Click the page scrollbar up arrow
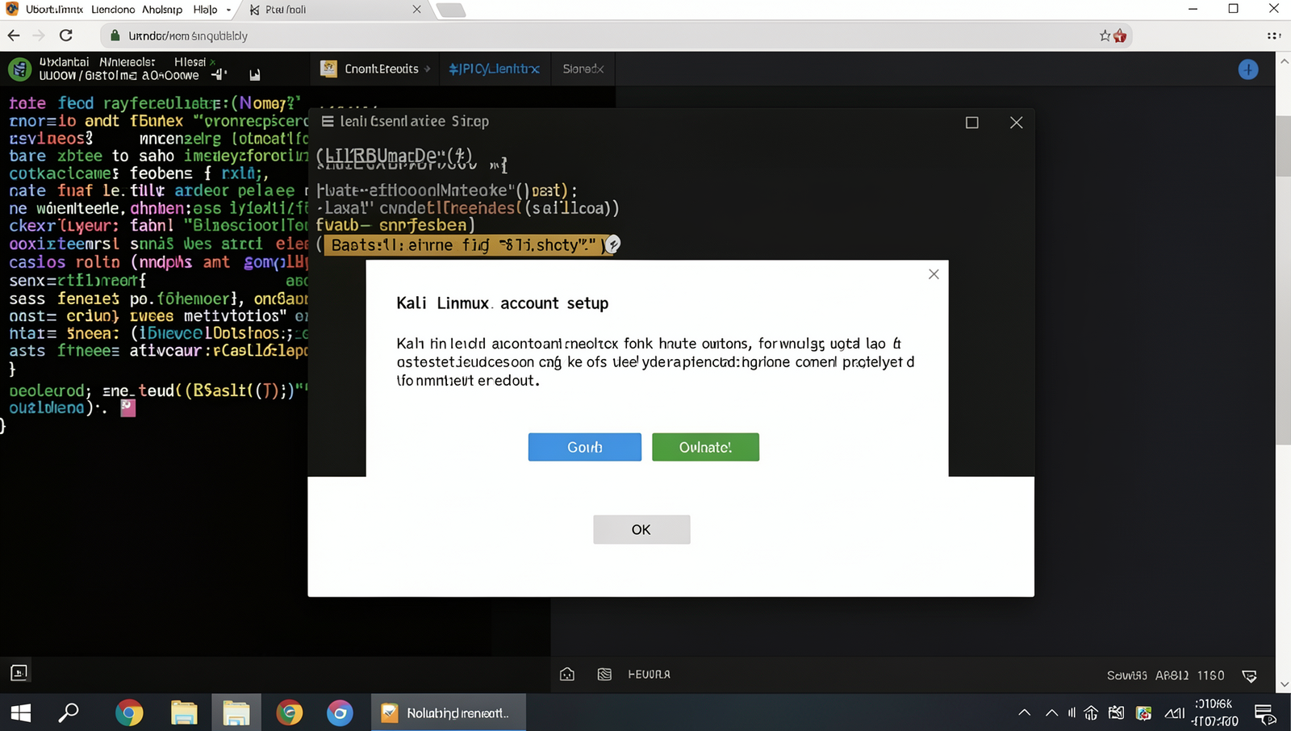The height and width of the screenshot is (731, 1291). (1284, 61)
